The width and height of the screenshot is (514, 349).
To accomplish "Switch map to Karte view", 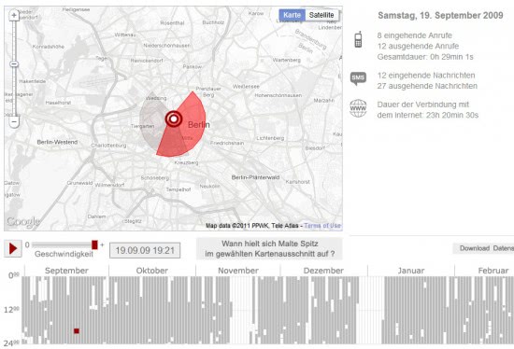I will point(292,15).
